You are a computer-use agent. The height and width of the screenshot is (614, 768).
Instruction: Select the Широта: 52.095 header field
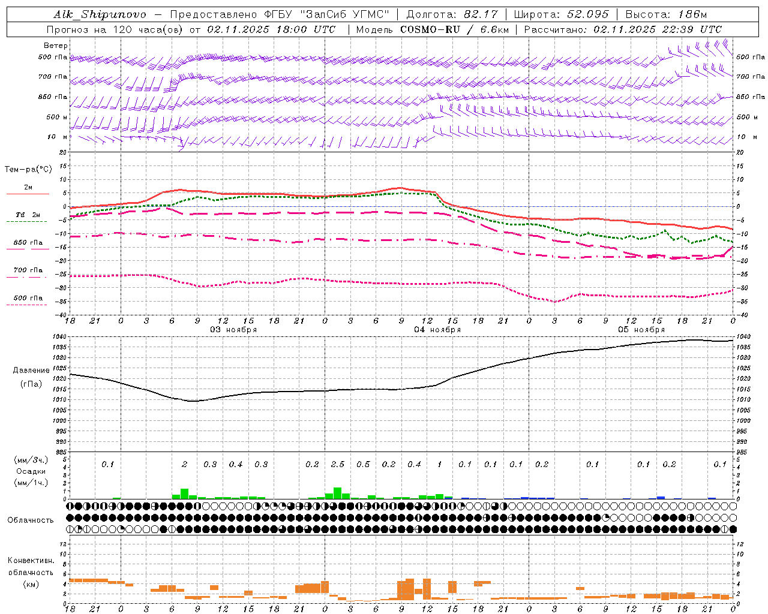coord(562,14)
